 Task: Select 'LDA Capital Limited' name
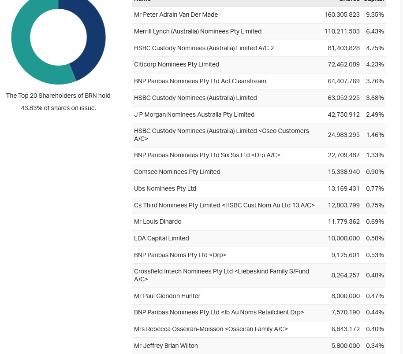[161, 238]
